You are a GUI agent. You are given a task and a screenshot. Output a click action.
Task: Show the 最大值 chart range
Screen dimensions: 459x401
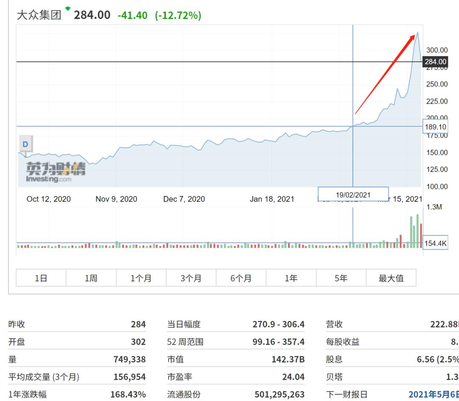[391, 278]
